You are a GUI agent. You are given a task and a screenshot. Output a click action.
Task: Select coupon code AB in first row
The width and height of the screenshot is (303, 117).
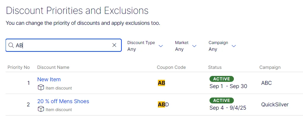[161, 83]
